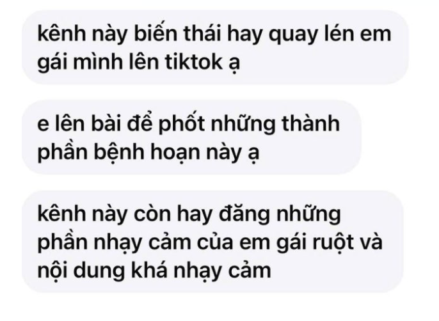The width and height of the screenshot is (439, 321).
Task: Click the word 'đăng' in the third message
Action: pyautogui.click(x=244, y=214)
